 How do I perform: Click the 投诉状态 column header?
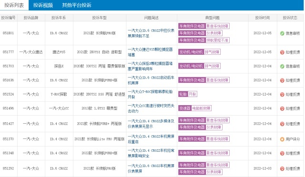point(290,18)
